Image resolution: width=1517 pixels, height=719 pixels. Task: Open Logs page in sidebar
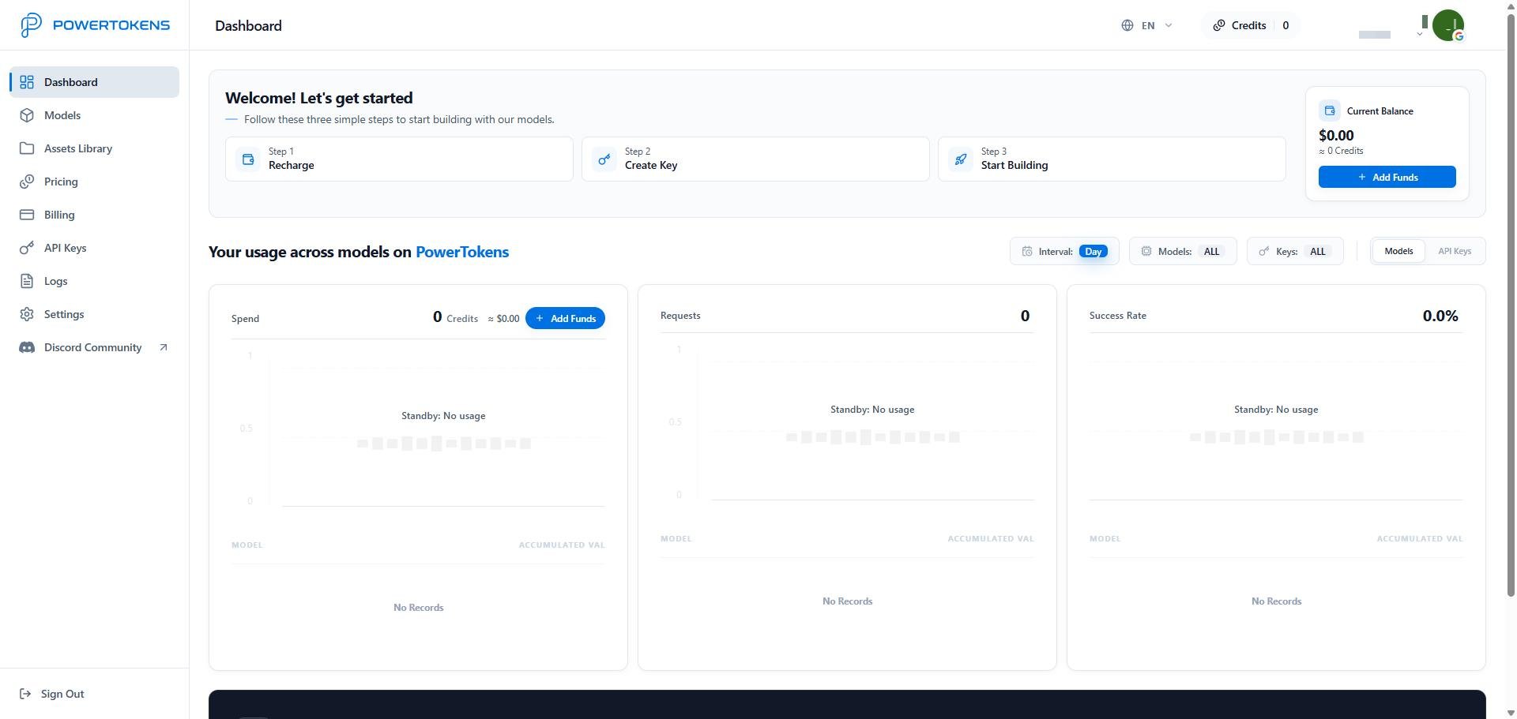point(94,281)
